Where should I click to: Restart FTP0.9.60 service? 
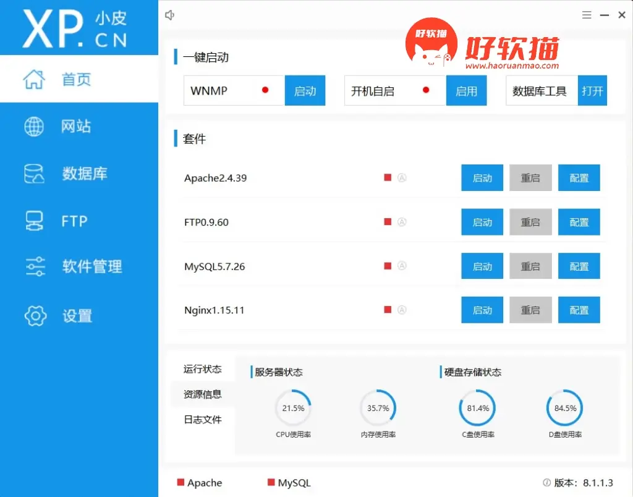(x=530, y=222)
